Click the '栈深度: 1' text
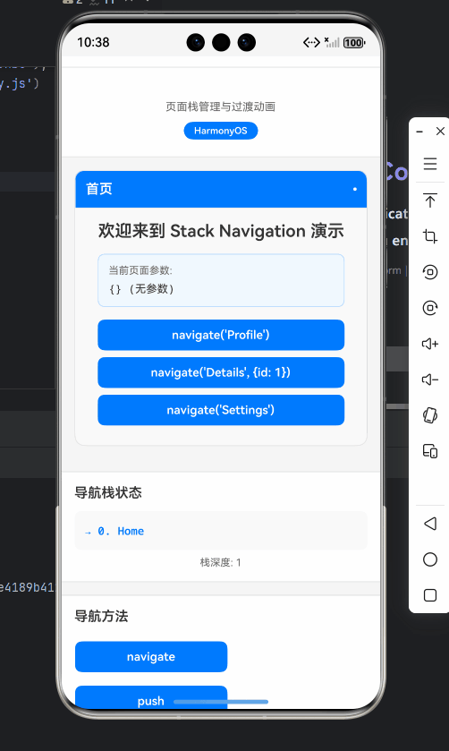Screen dimensions: 449x751 pyautogui.click(x=221, y=562)
